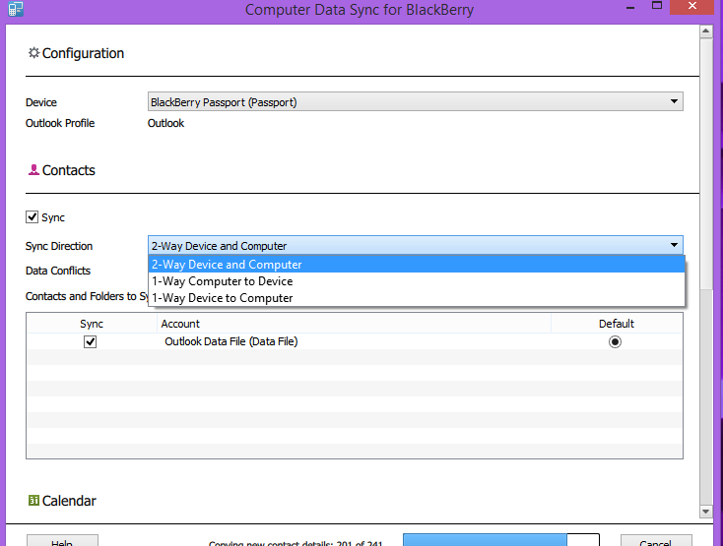Click the Configuration gear icon
723x546 pixels.
point(33,53)
